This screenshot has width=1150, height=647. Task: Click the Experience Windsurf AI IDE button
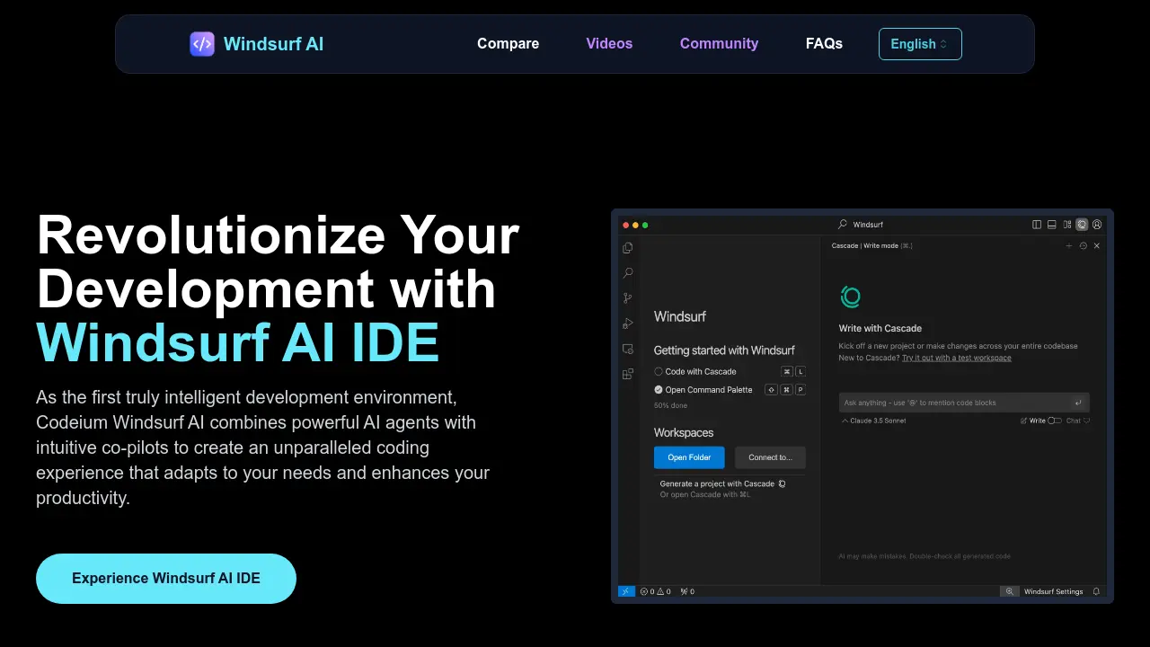tap(166, 579)
